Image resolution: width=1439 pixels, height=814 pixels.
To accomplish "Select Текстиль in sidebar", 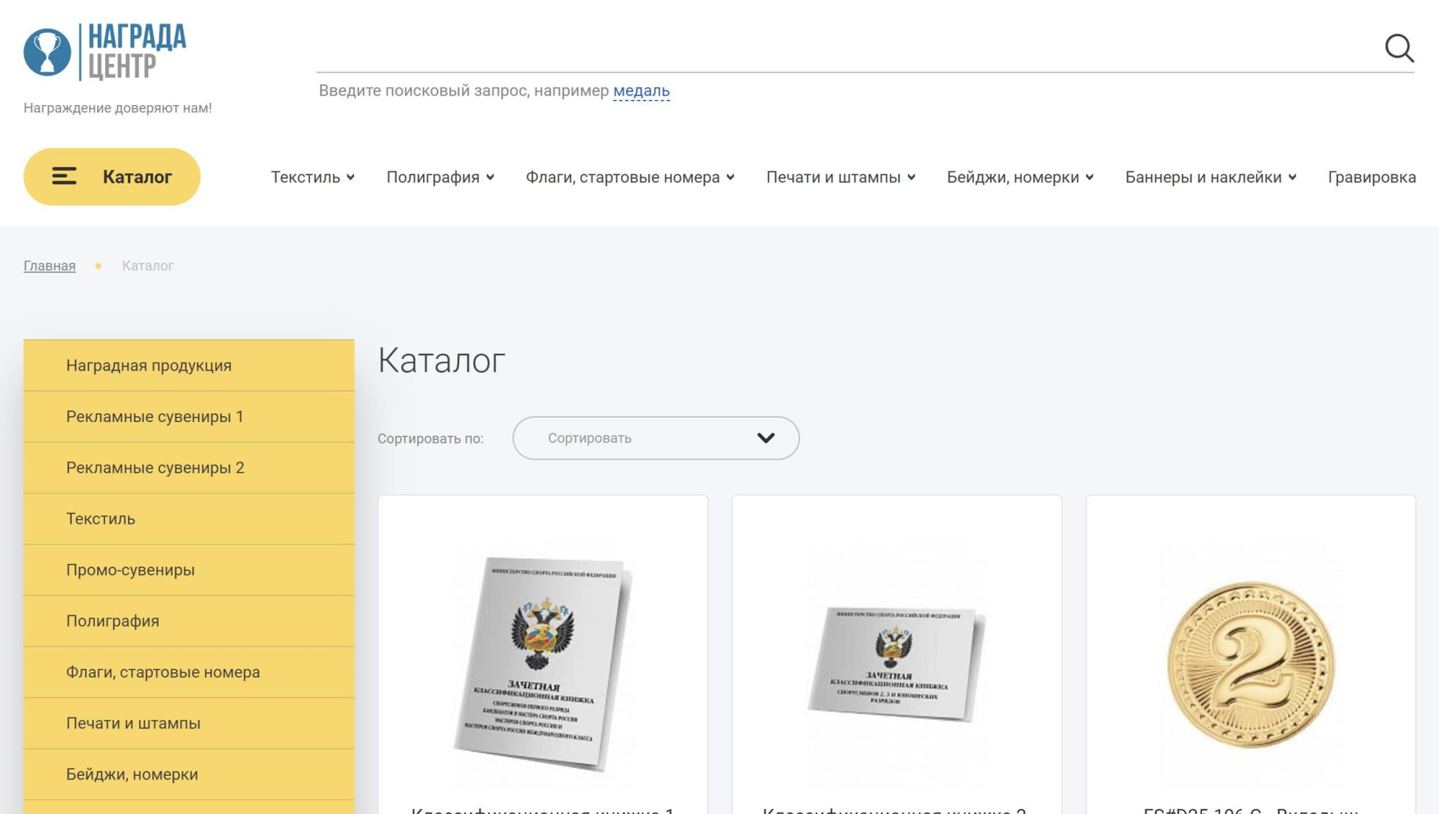I will click(x=189, y=518).
